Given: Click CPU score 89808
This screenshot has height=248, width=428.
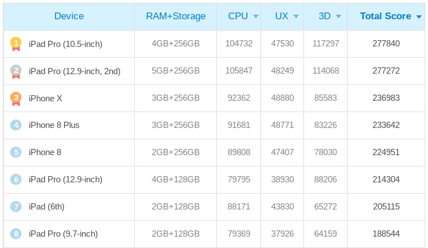Looking at the screenshot, I should [239, 152].
